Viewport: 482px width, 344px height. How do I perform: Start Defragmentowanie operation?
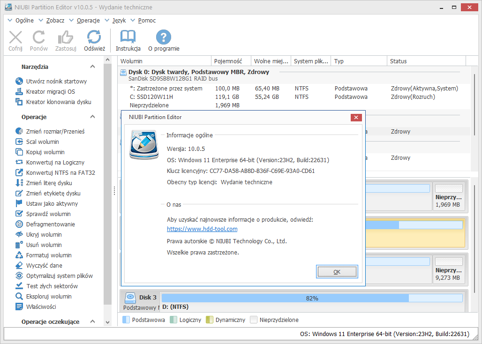tap(45, 224)
